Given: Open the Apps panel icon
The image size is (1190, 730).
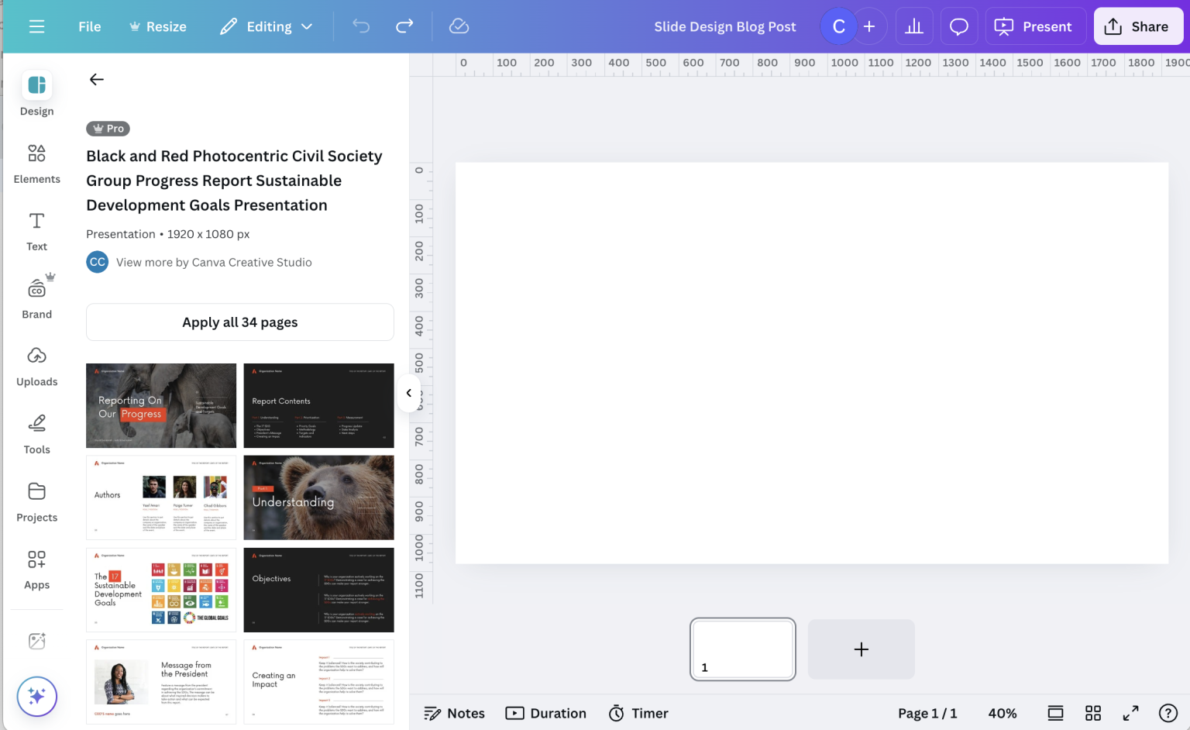Looking at the screenshot, I should (x=36, y=568).
